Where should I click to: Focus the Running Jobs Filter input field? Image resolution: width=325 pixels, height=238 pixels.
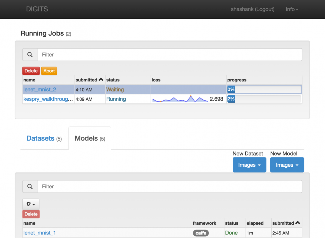tap(169, 55)
